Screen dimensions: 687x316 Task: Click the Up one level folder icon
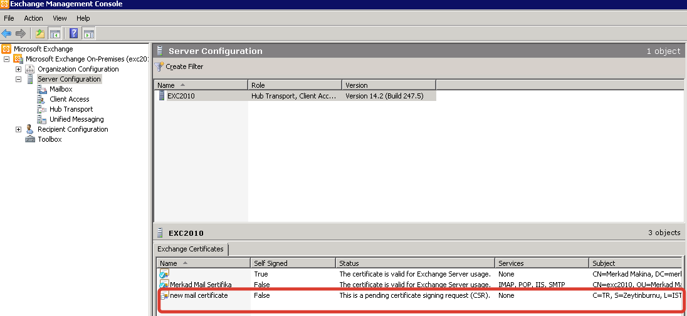pos(40,33)
